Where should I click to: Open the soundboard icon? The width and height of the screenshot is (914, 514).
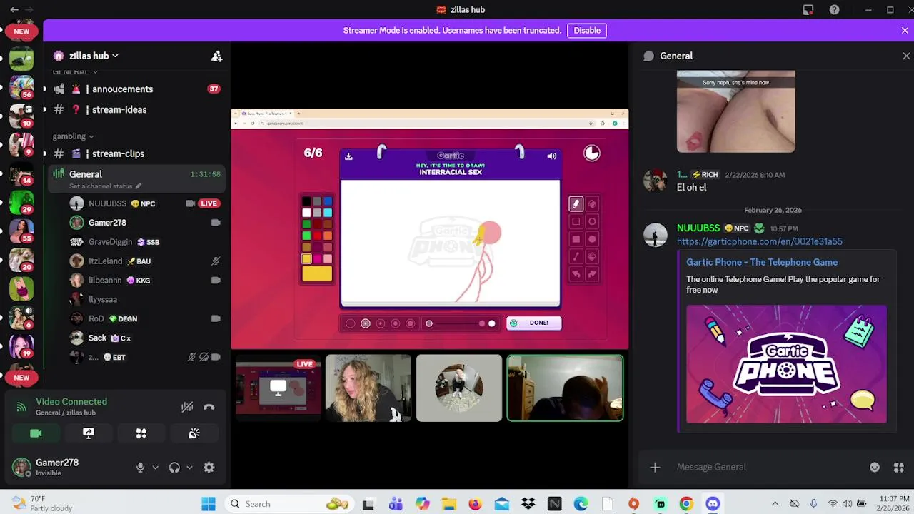pyautogui.click(x=194, y=433)
